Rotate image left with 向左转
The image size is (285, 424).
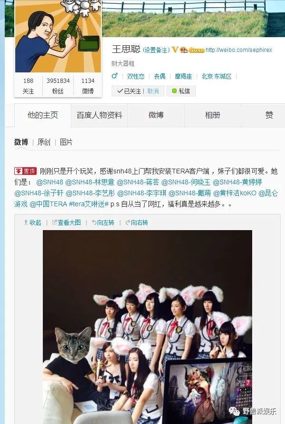[x=103, y=222]
